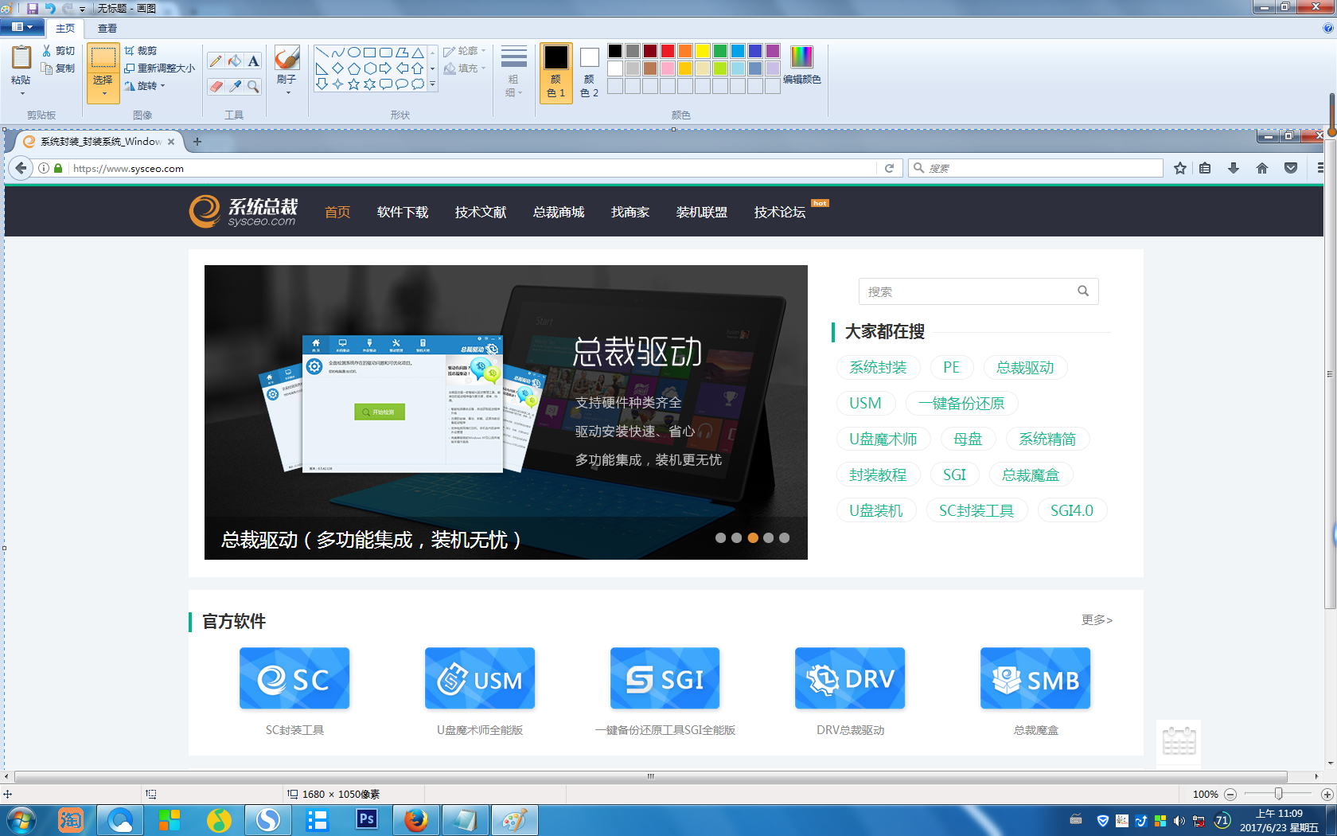Select the Fill with color bucket tool

235,61
